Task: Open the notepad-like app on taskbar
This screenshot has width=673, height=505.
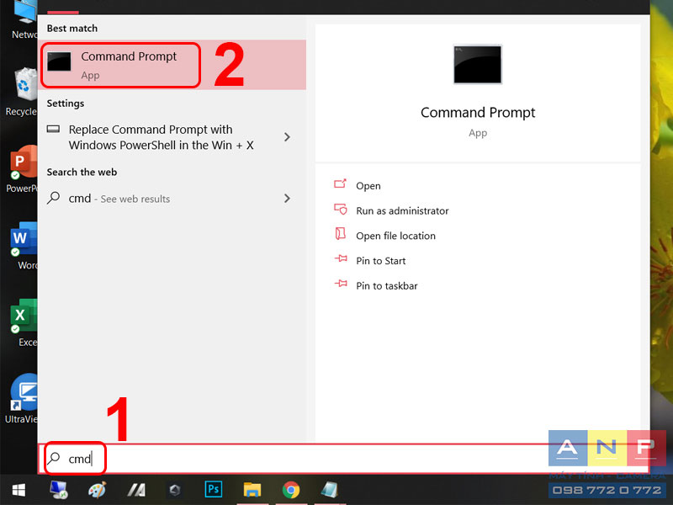Action: tap(330, 490)
